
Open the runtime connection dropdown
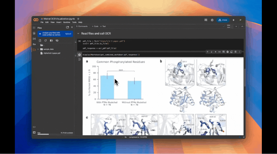(x=236, y=26)
